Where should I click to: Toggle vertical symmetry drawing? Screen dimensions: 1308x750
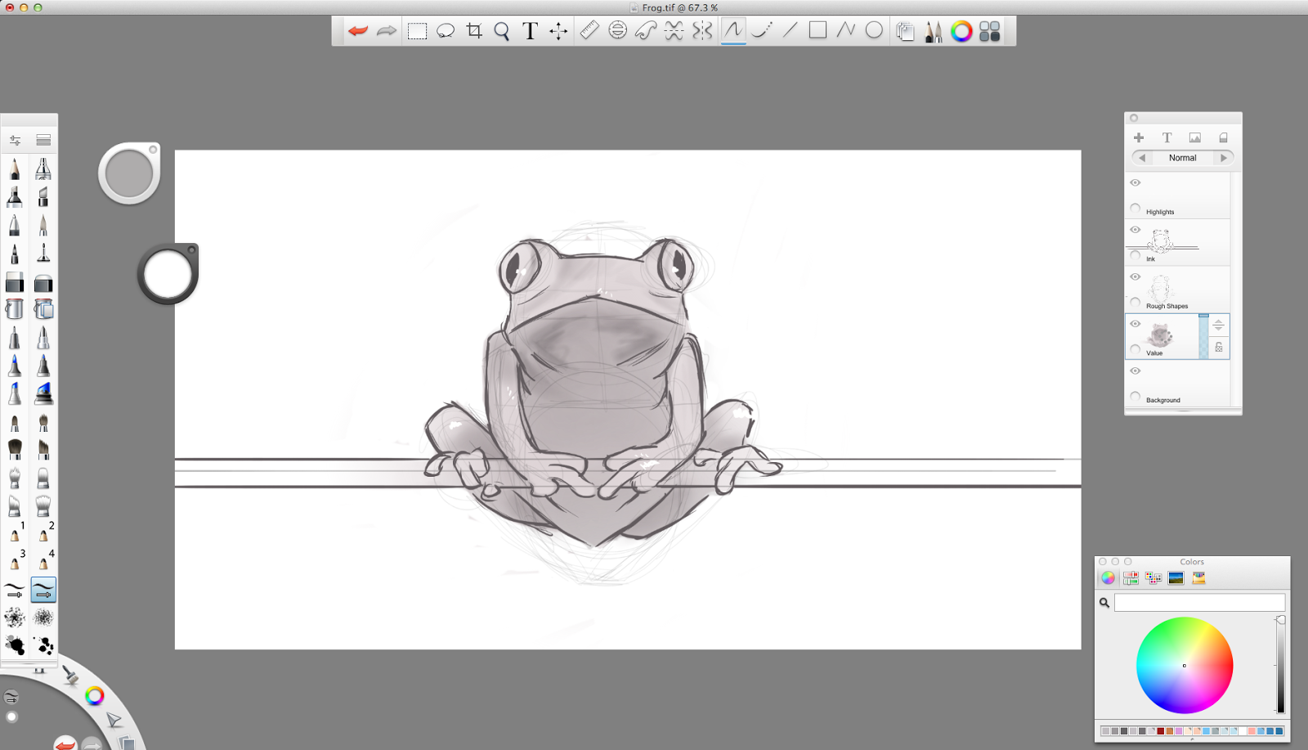pyautogui.click(x=702, y=30)
